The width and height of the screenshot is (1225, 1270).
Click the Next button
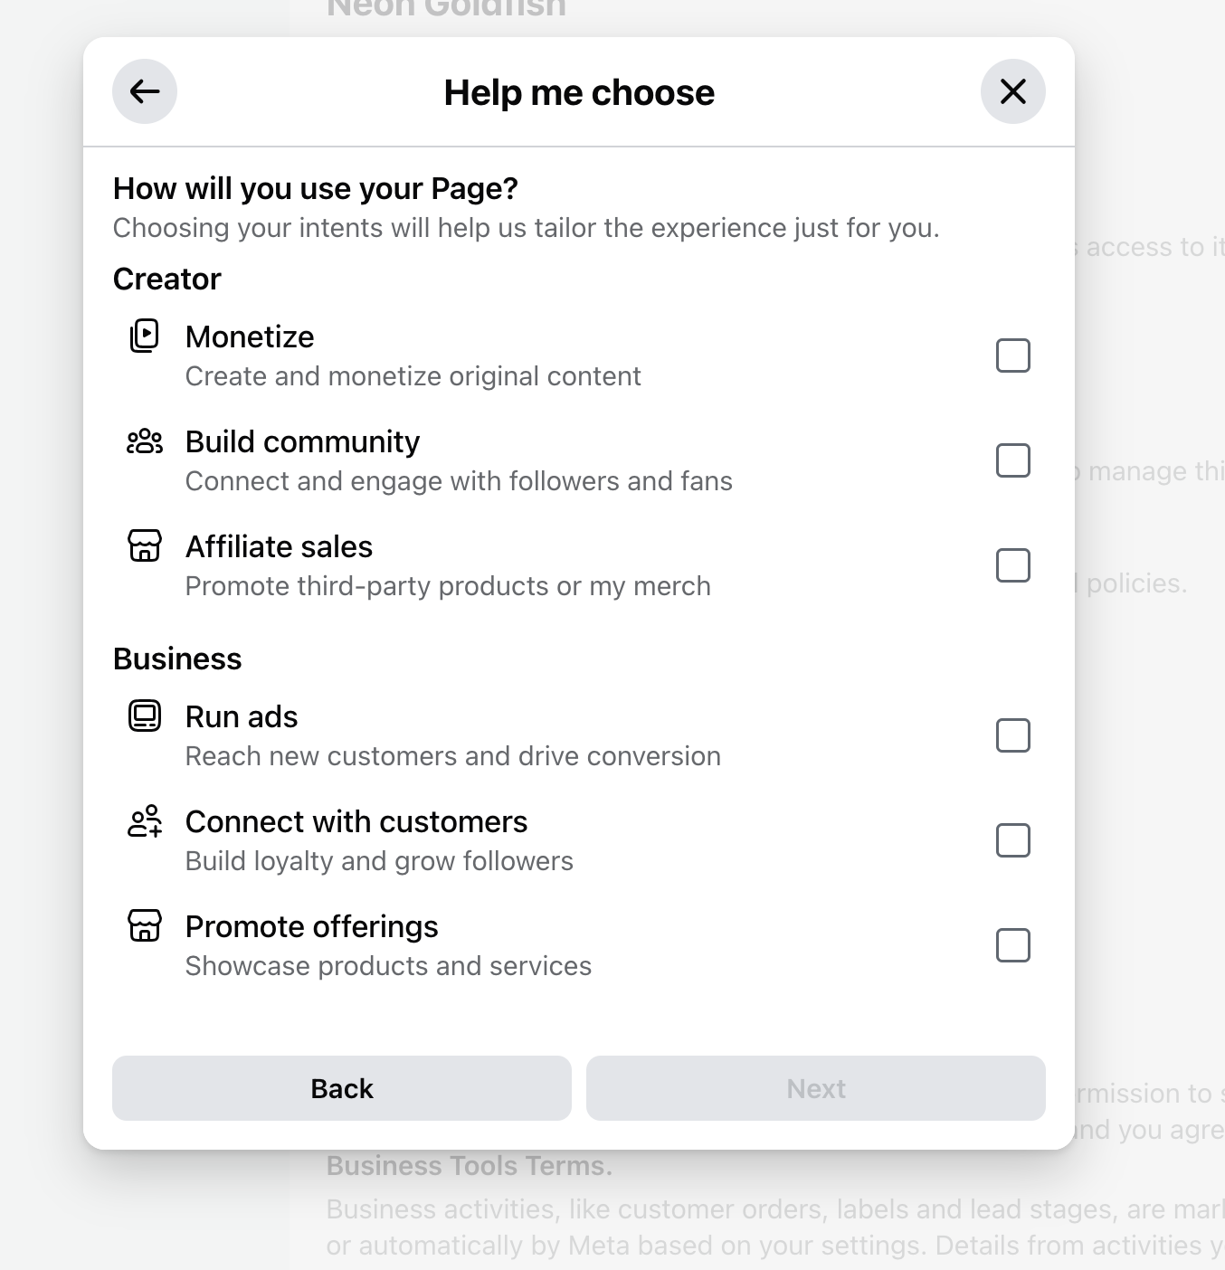(x=815, y=1088)
